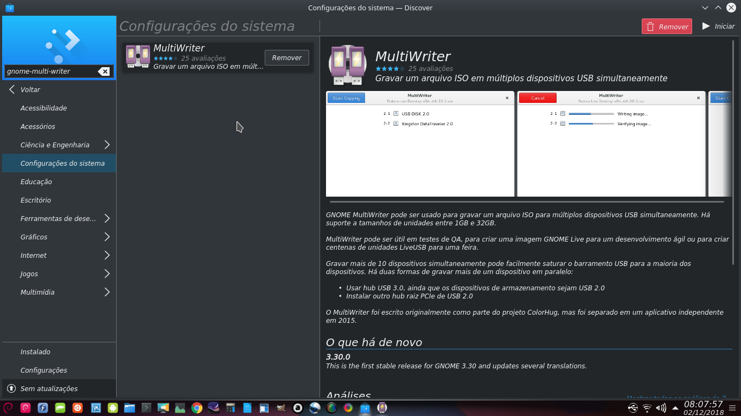Image resolution: width=741 pixels, height=416 pixels.
Task: Open the USB devices tray icon
Action: pos(633,408)
